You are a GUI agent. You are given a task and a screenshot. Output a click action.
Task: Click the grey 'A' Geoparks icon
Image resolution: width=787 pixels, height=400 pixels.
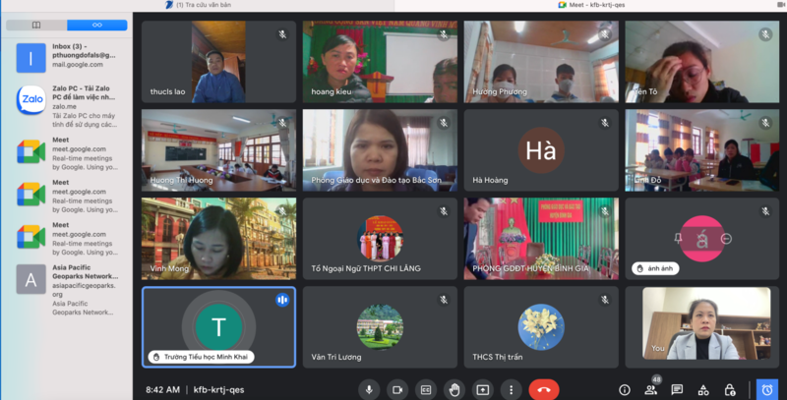coord(31,279)
